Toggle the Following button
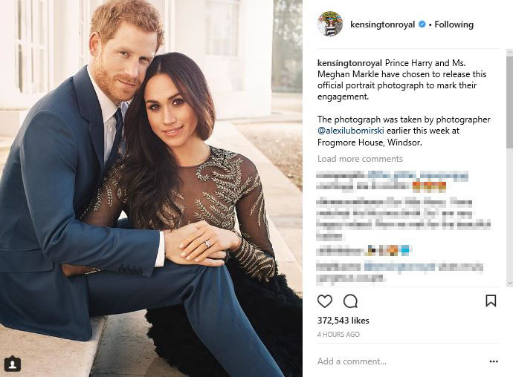 click(x=454, y=24)
